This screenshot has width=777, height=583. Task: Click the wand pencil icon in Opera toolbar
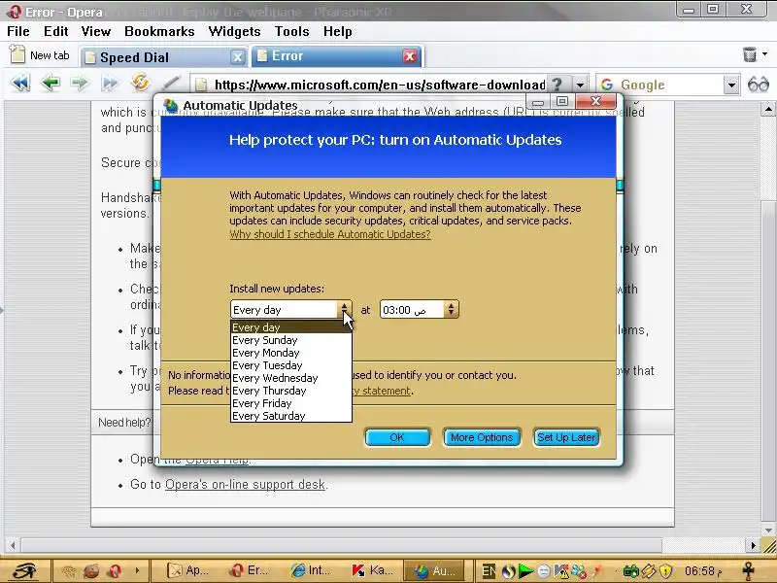point(171,83)
